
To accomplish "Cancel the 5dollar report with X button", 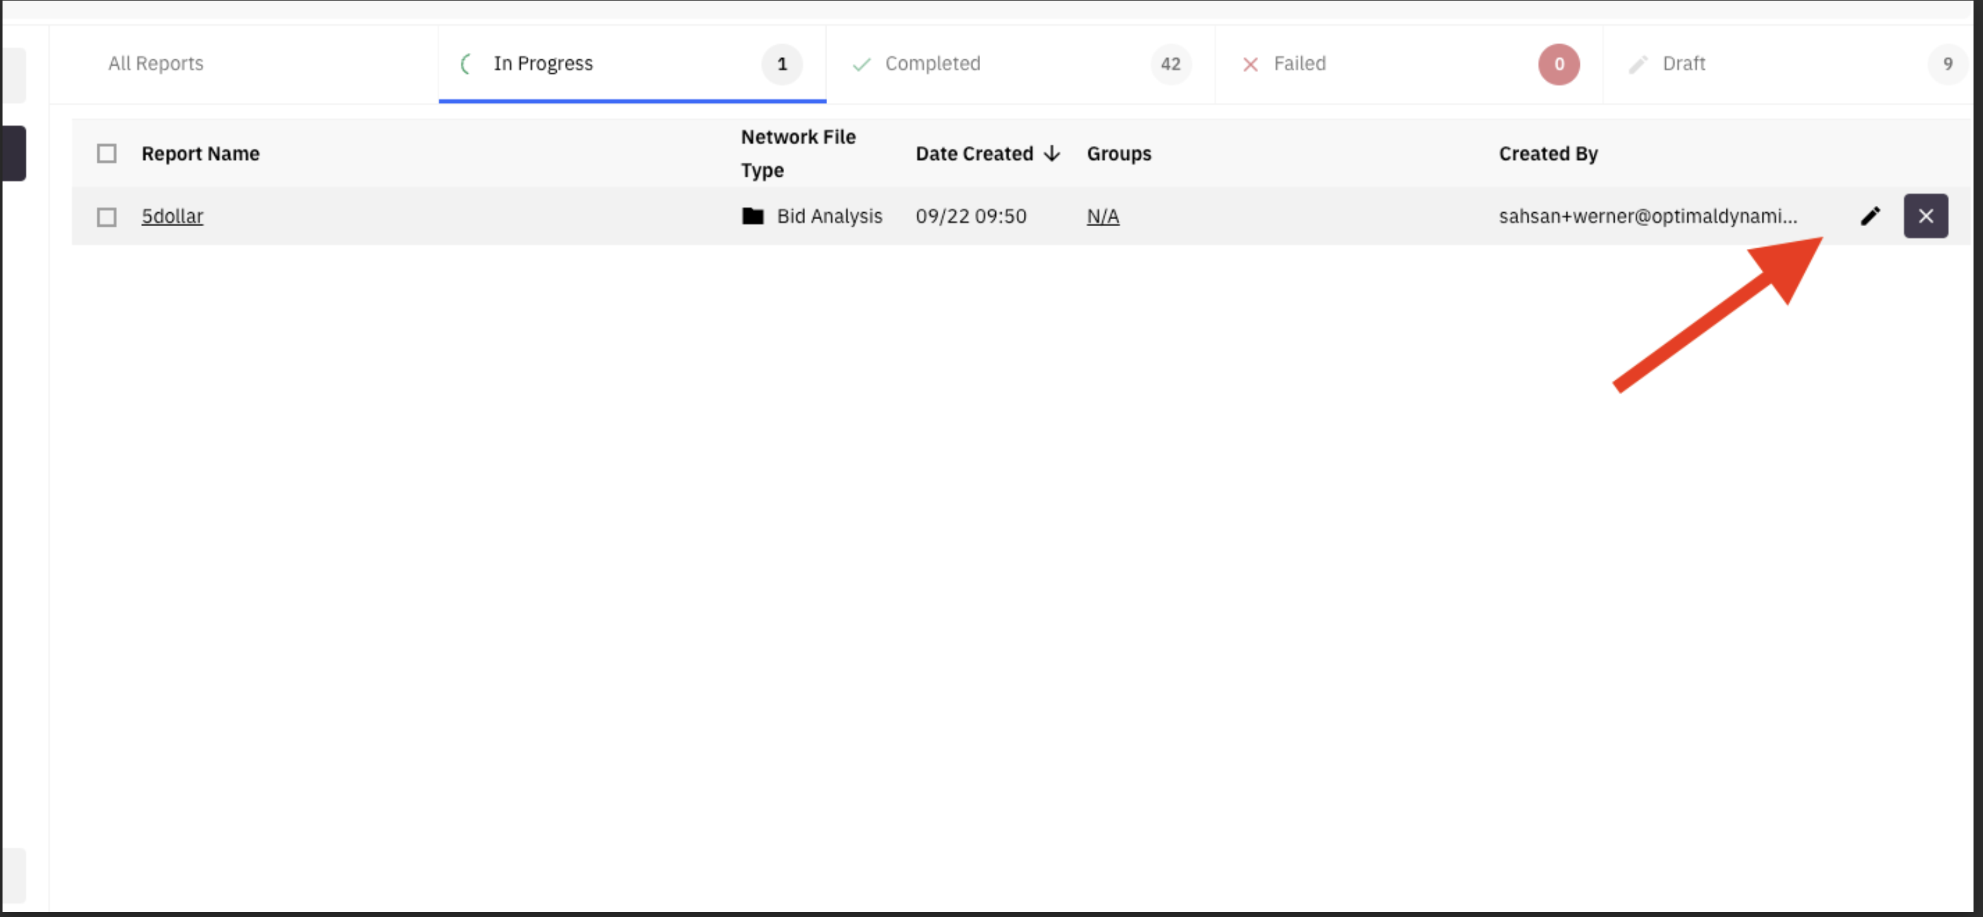I will [x=1925, y=216].
